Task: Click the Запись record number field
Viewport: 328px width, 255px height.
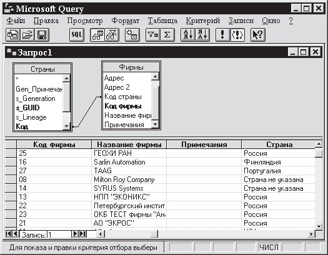Action: [x=59, y=234]
